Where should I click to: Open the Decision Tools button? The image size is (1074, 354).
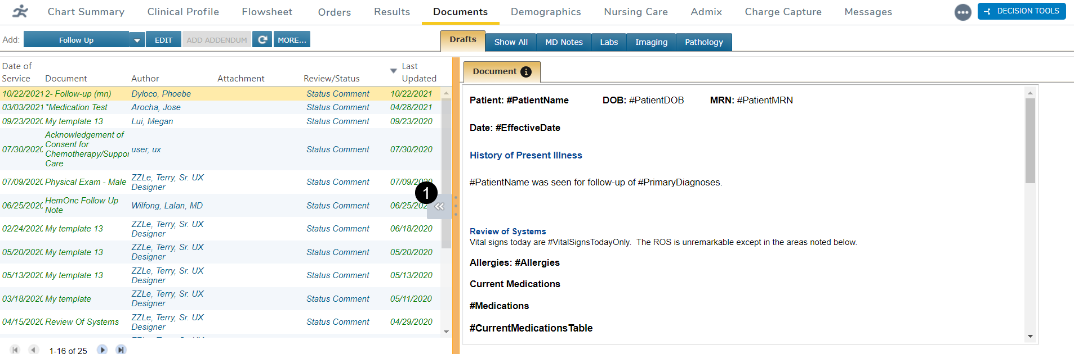click(x=1021, y=11)
